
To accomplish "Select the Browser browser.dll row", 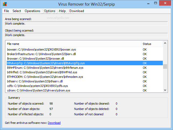I will tap(85, 59).
